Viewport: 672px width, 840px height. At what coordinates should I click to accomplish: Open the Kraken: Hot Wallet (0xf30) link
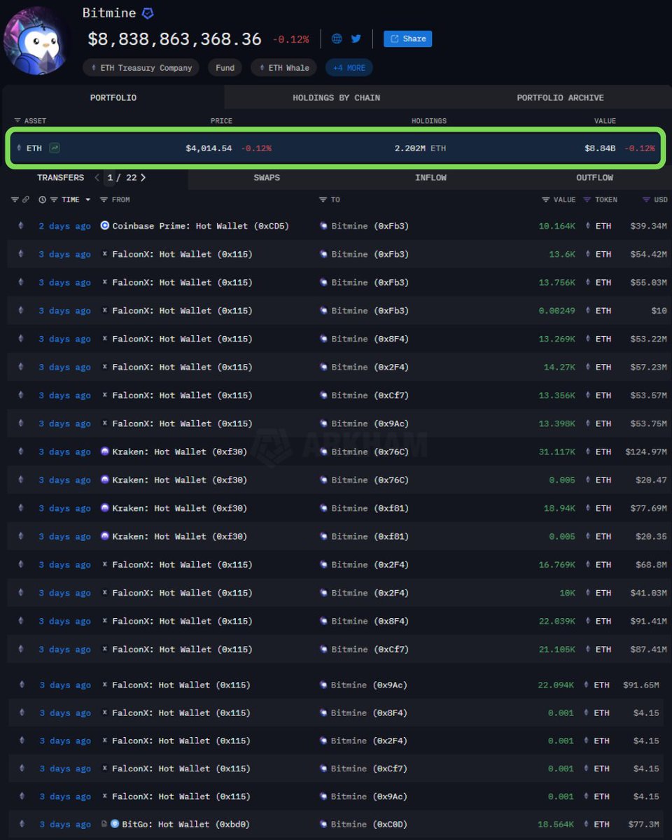tap(179, 452)
